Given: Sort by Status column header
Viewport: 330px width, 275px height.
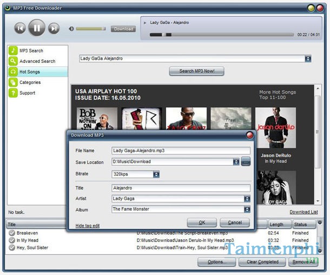Looking at the screenshot, I should tap(304, 225).
